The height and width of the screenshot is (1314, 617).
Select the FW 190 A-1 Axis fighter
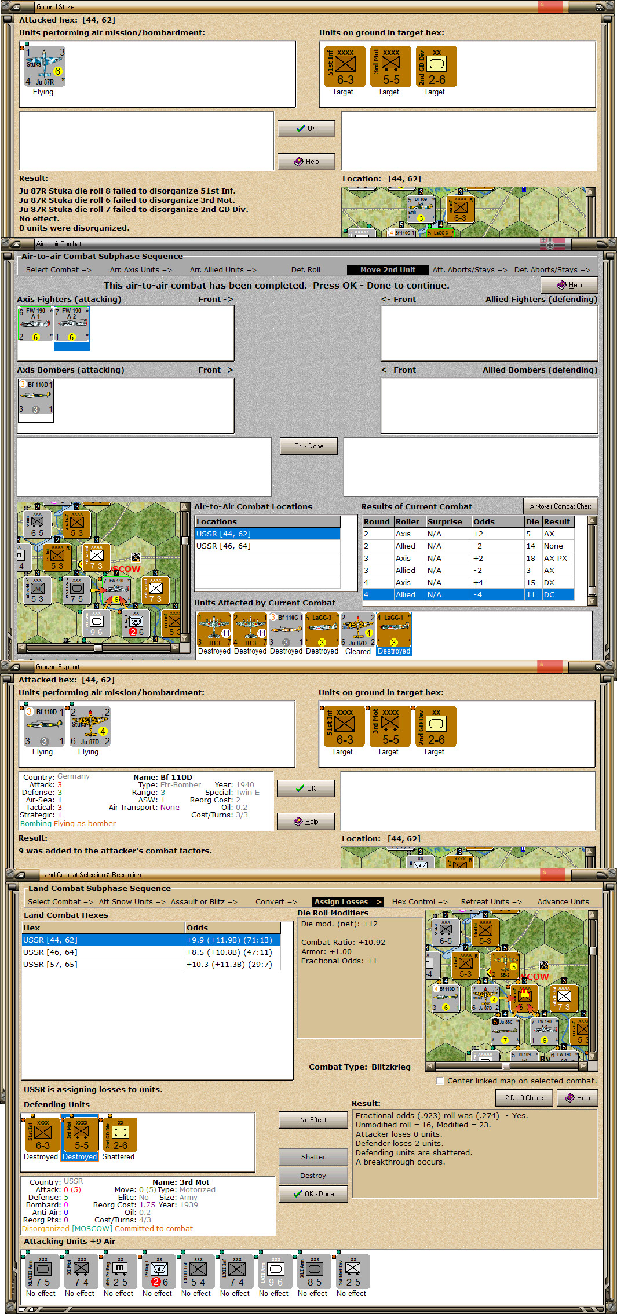(x=36, y=324)
